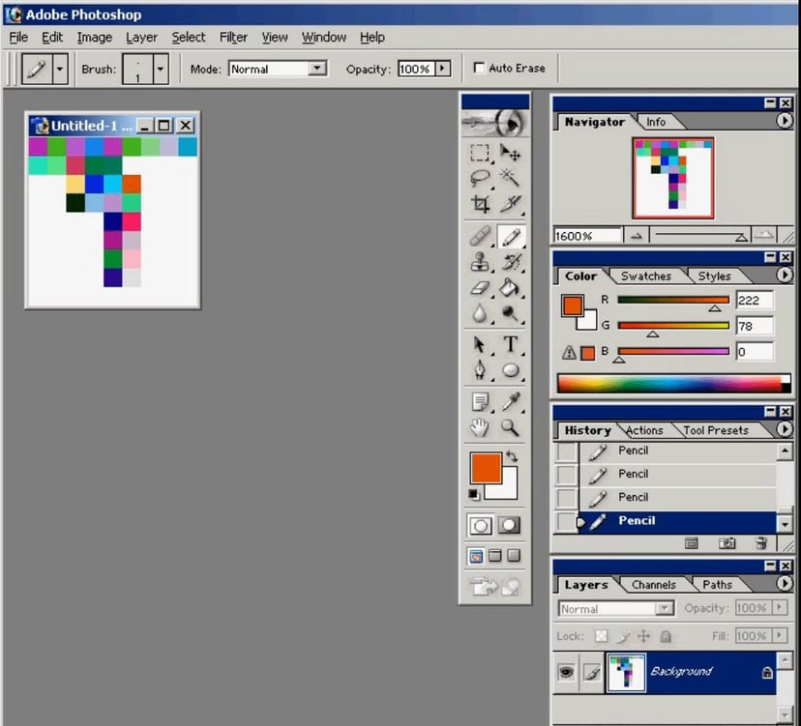
Task: Select the Type tool
Action: click(x=510, y=344)
